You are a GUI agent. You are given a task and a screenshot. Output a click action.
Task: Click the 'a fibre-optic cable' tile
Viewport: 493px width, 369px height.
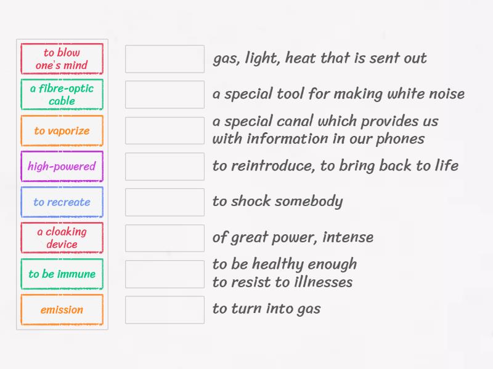point(62,95)
